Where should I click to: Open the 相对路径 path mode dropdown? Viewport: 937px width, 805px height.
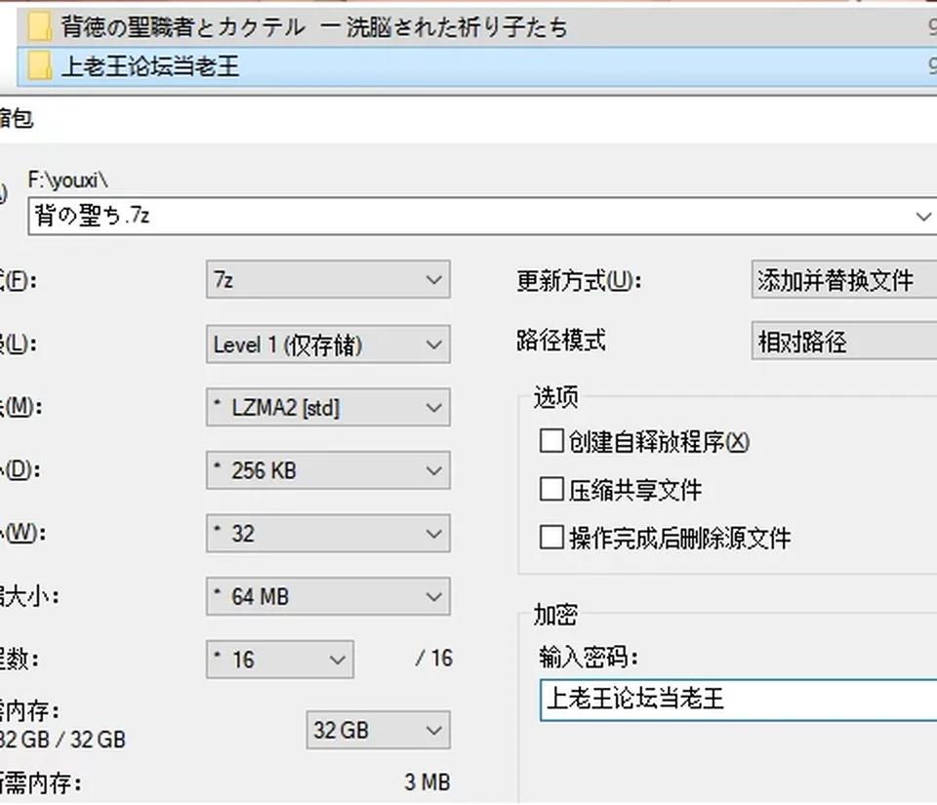(x=843, y=341)
